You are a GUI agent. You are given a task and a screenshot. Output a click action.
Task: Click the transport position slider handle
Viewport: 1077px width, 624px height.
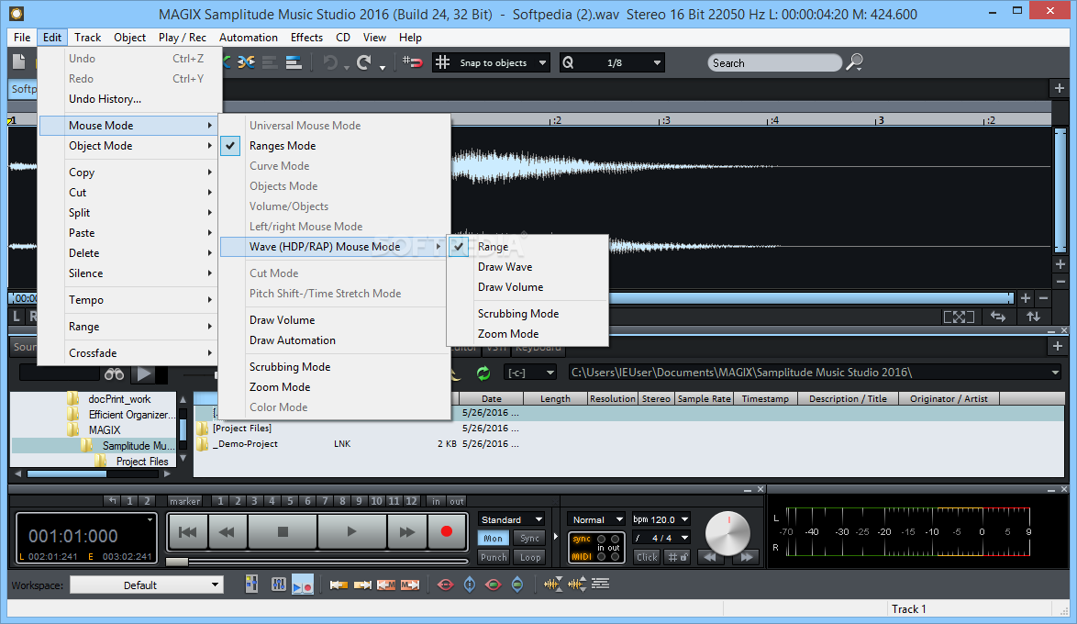coord(177,563)
